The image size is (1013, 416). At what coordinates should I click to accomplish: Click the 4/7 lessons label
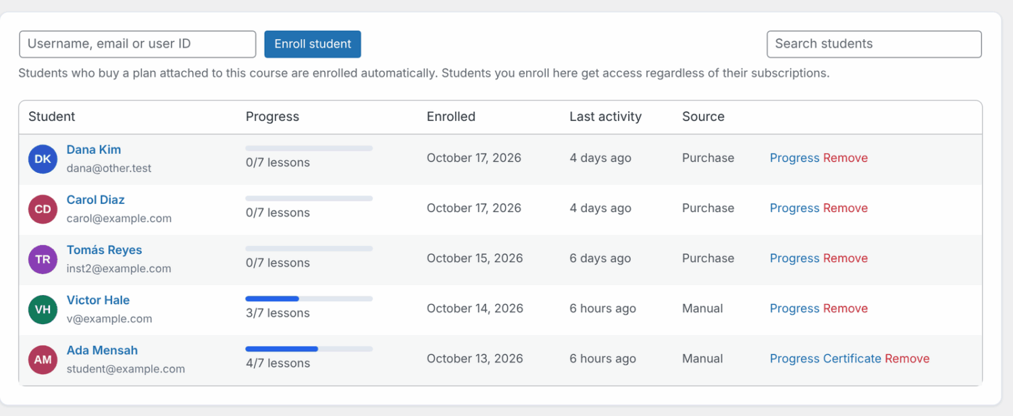[278, 363]
